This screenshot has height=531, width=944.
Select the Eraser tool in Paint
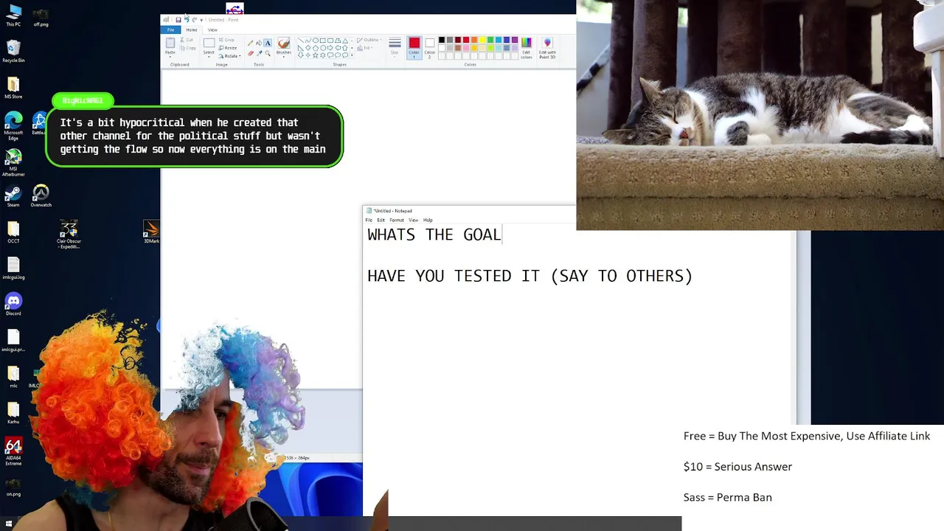[251, 53]
